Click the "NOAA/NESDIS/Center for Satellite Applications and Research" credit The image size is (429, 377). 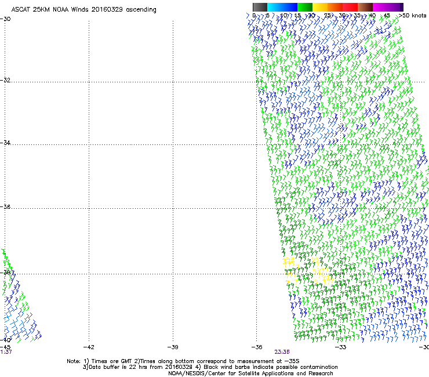pyautogui.click(x=250, y=374)
